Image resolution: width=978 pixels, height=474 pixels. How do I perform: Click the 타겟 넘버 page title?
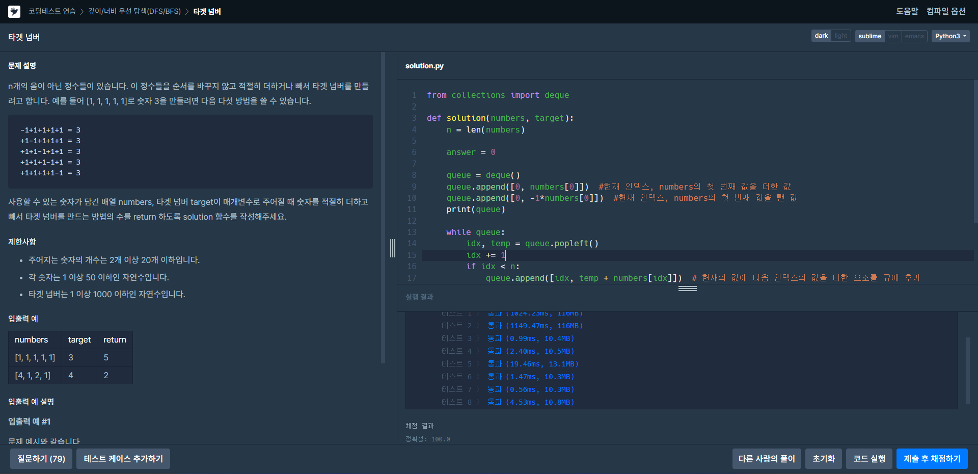tap(24, 37)
